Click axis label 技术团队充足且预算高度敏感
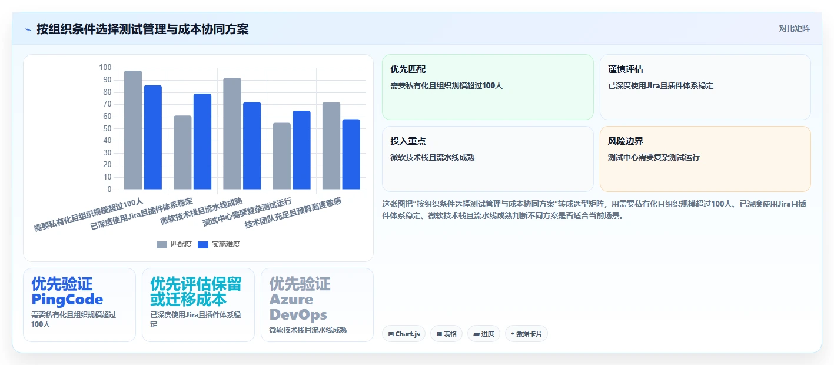Viewport: 834px width, 365px height. coord(293,213)
